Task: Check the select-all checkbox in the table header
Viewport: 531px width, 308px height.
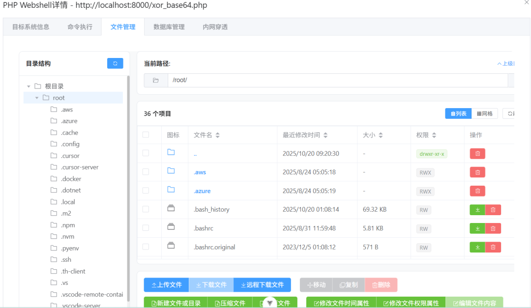Action: point(146,135)
